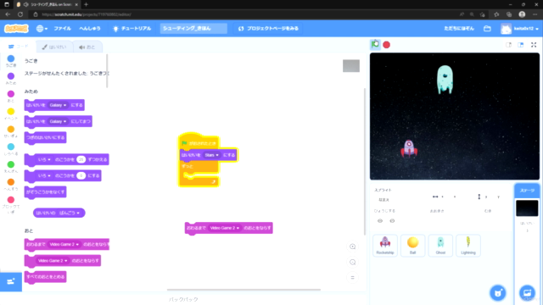The image size is (543, 305).
Task: Select the えんざん operators category
Action: coord(11,167)
